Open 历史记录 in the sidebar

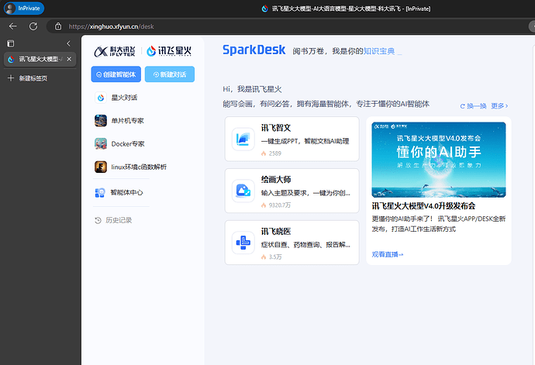pyautogui.click(x=119, y=220)
